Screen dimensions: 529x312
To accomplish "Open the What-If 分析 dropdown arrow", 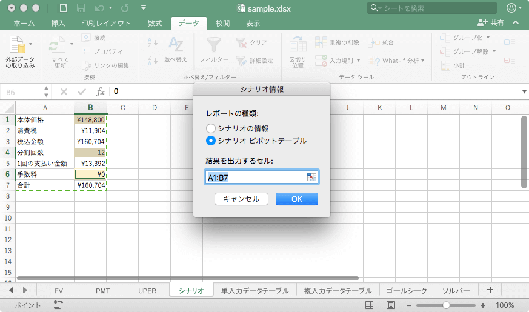I will pos(423,61).
